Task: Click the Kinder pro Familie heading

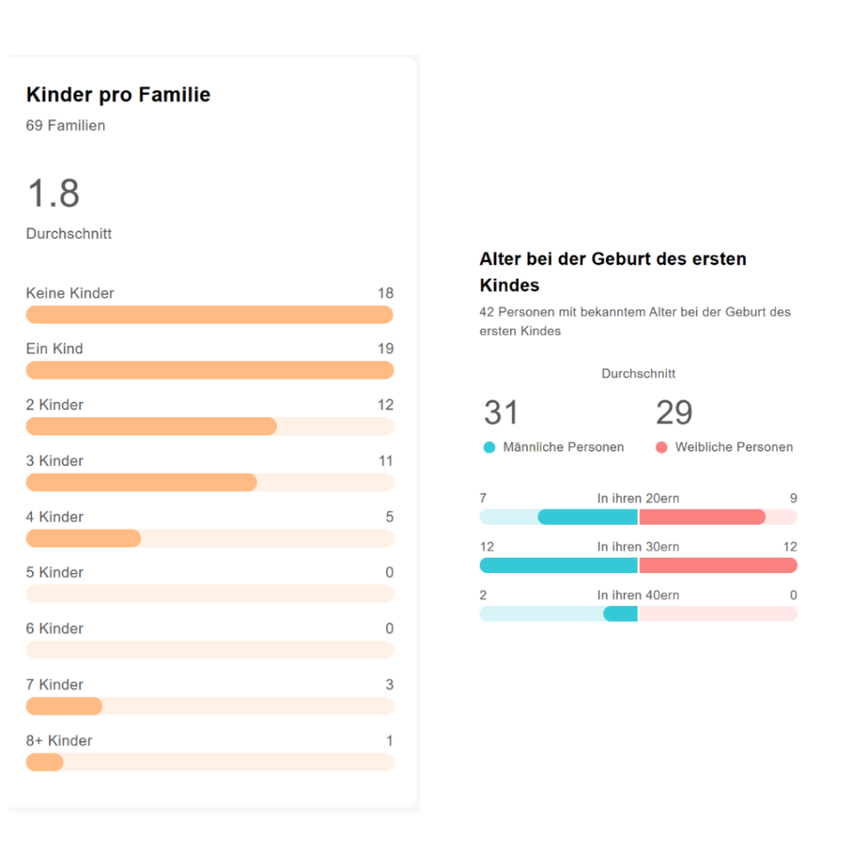Action: (x=118, y=95)
